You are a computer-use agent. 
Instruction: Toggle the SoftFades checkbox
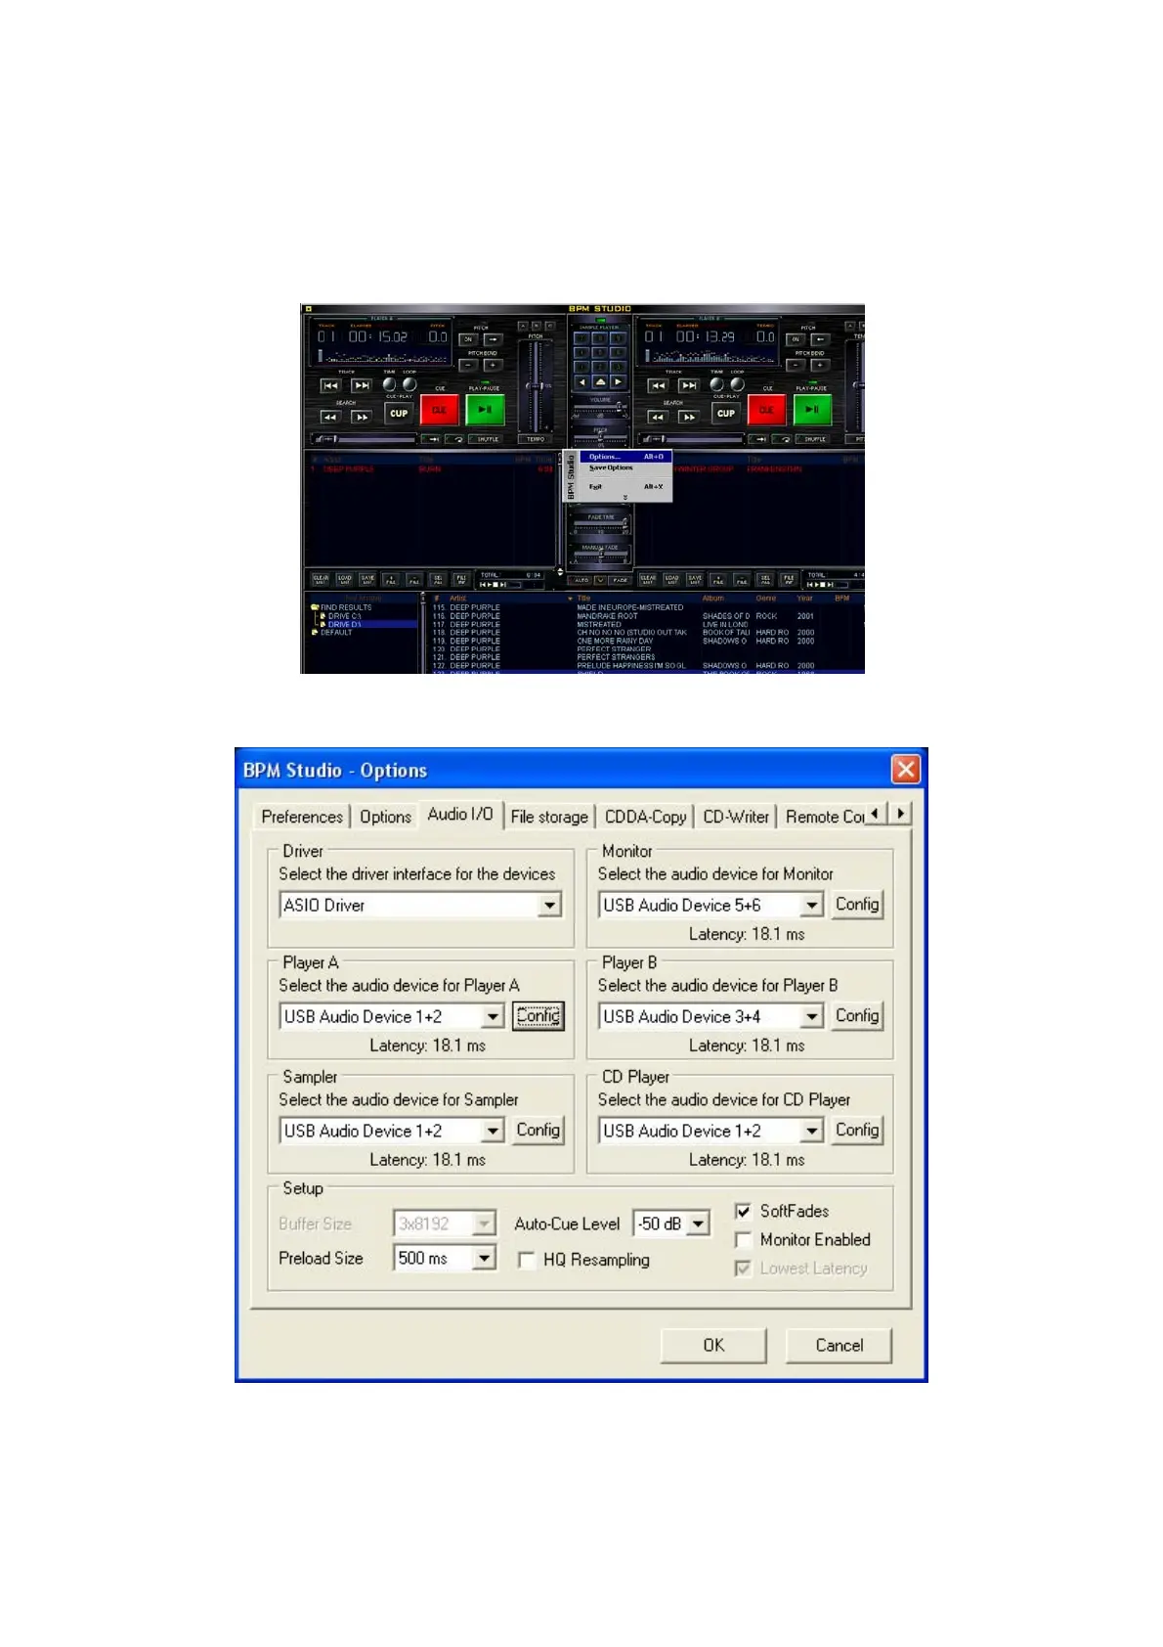(743, 1211)
